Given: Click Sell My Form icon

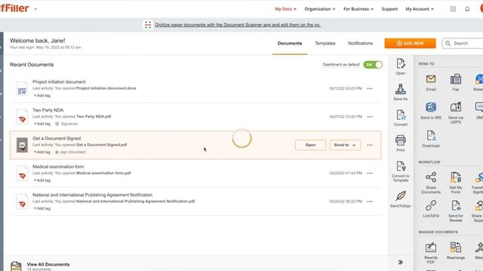Looking at the screenshot, I should click(x=456, y=178).
